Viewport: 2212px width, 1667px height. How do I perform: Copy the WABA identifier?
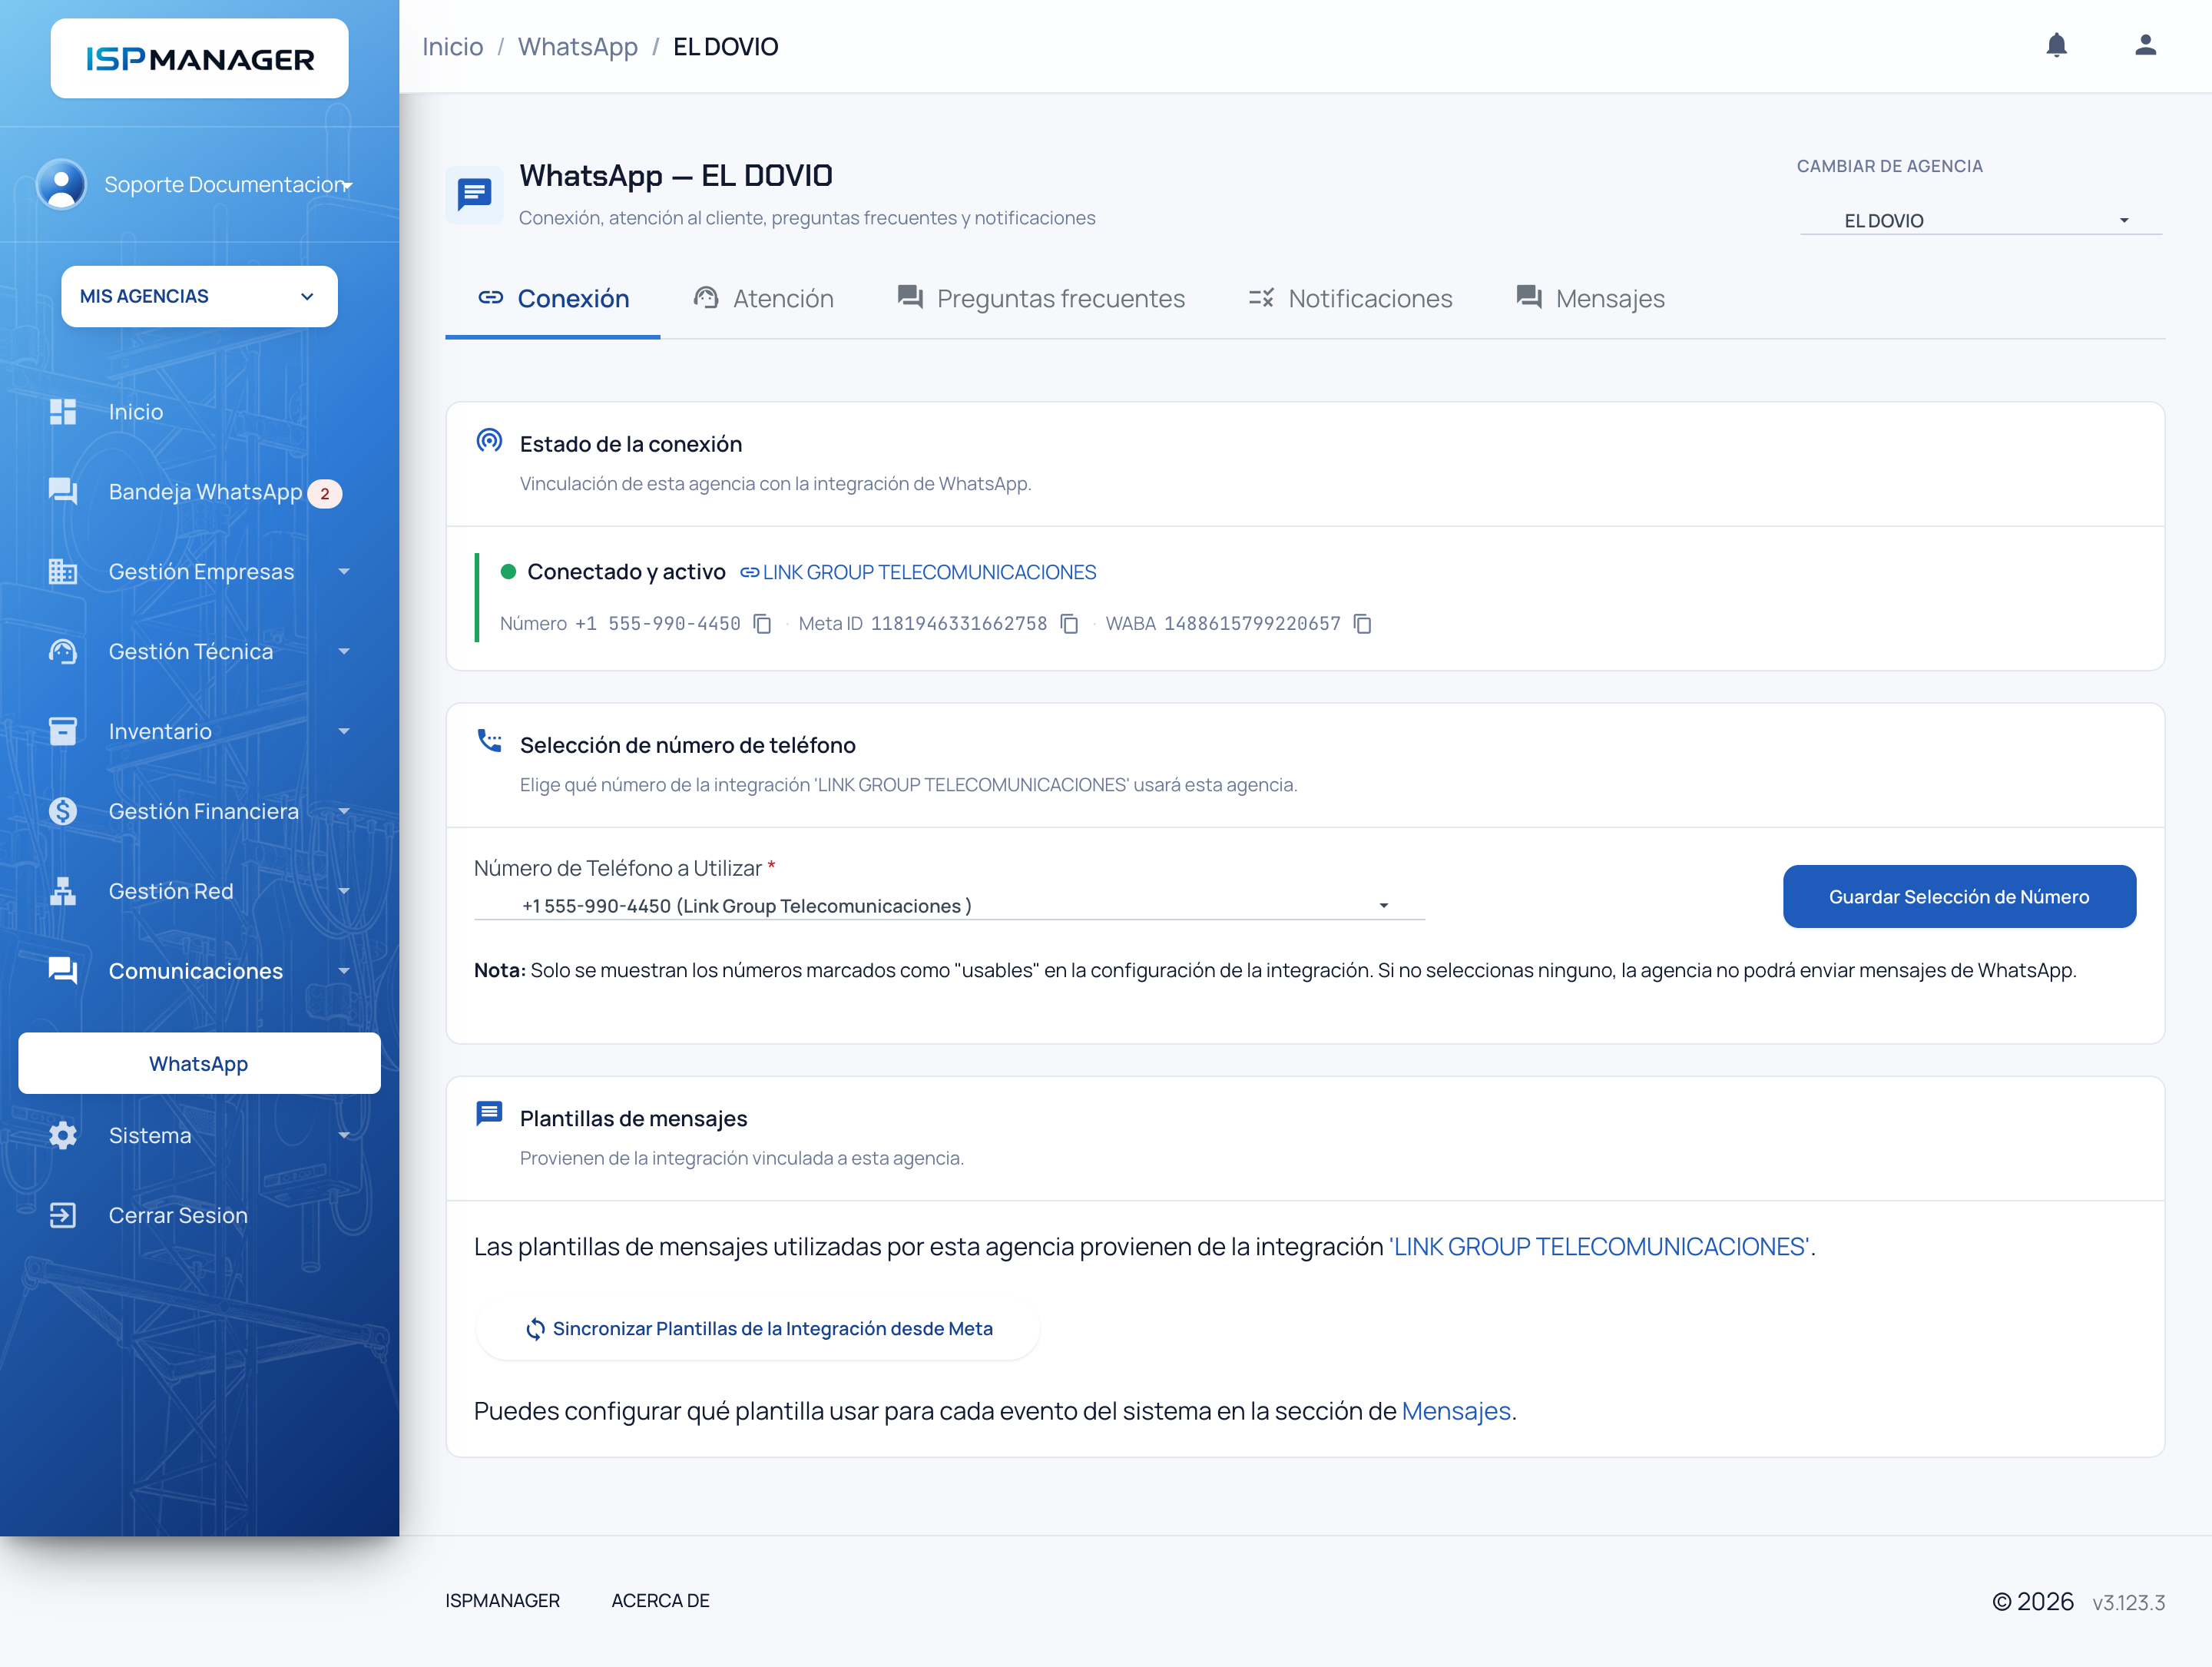click(1363, 624)
